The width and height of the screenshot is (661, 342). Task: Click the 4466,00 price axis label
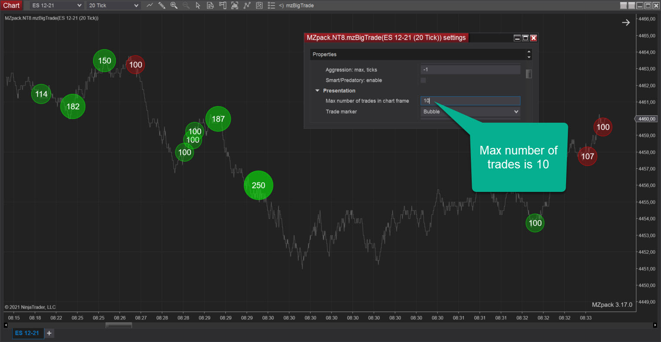tap(647, 19)
